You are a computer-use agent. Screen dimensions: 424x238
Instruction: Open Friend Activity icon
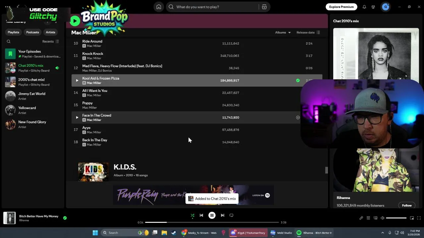coord(373,7)
